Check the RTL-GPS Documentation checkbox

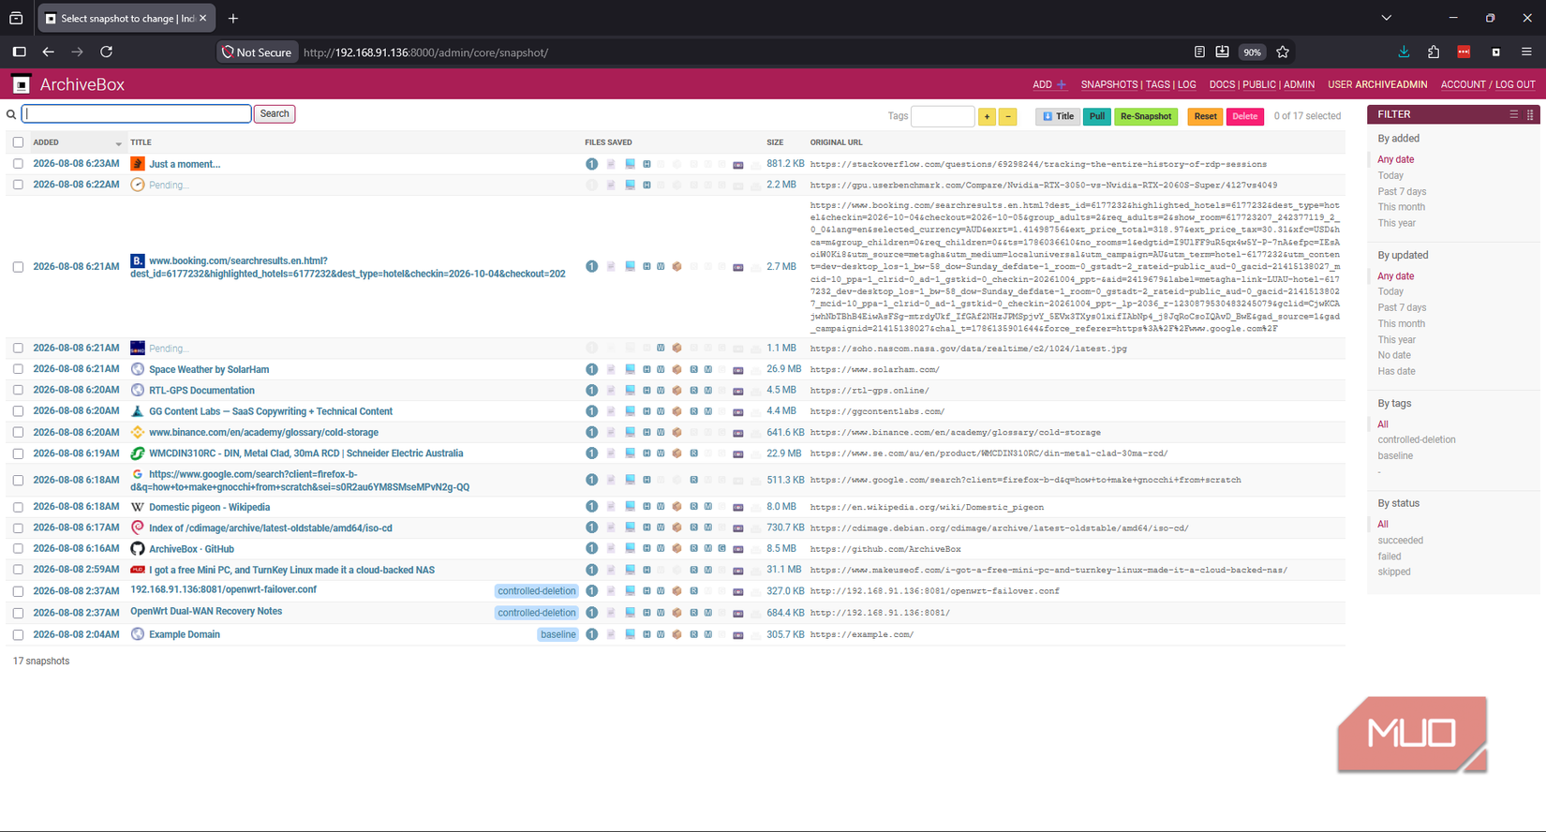point(18,390)
